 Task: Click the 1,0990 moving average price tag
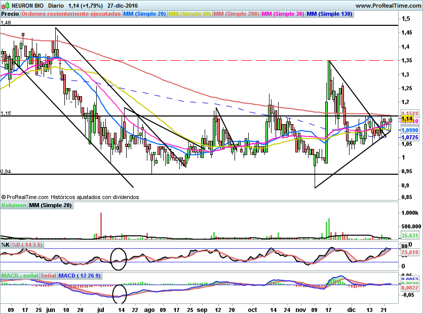point(409,130)
